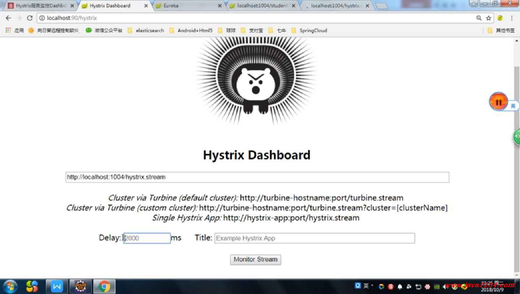Open the Android+Html5 bookmark folder
The height and width of the screenshot is (294, 520).
(190, 30)
